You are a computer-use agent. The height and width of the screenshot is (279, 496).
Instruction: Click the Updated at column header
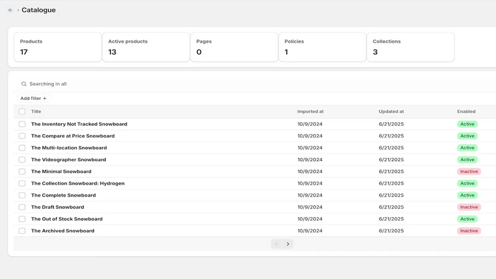[x=391, y=112]
